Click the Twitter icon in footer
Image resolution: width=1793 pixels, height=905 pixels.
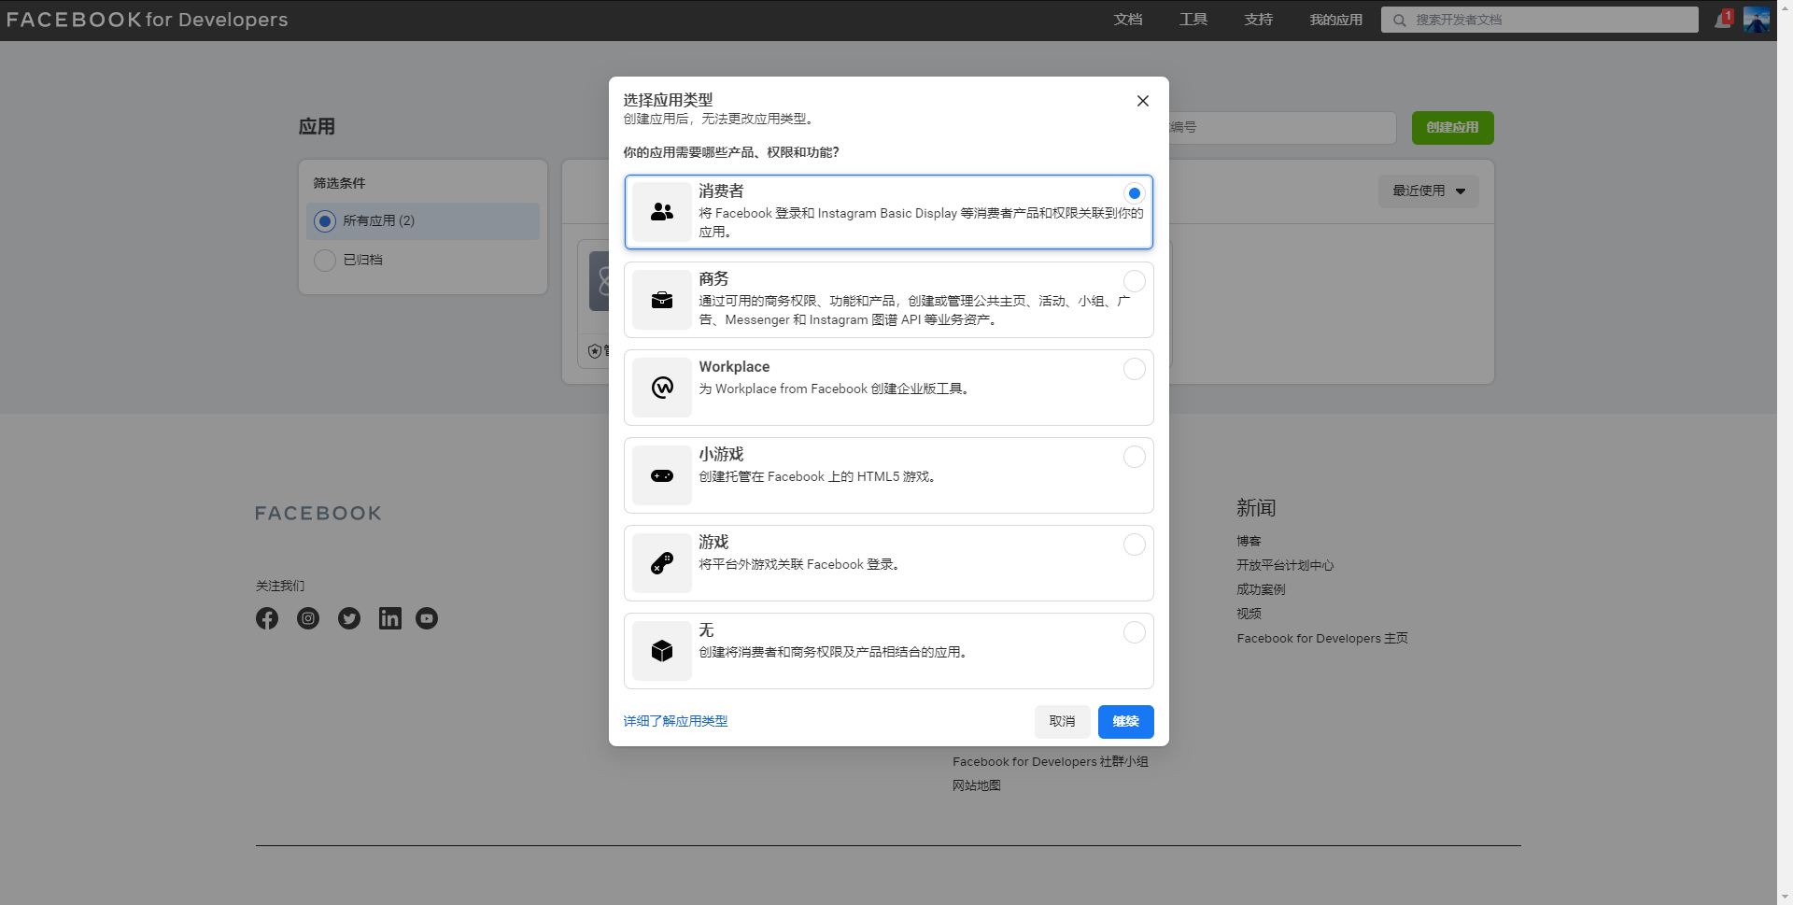point(349,618)
